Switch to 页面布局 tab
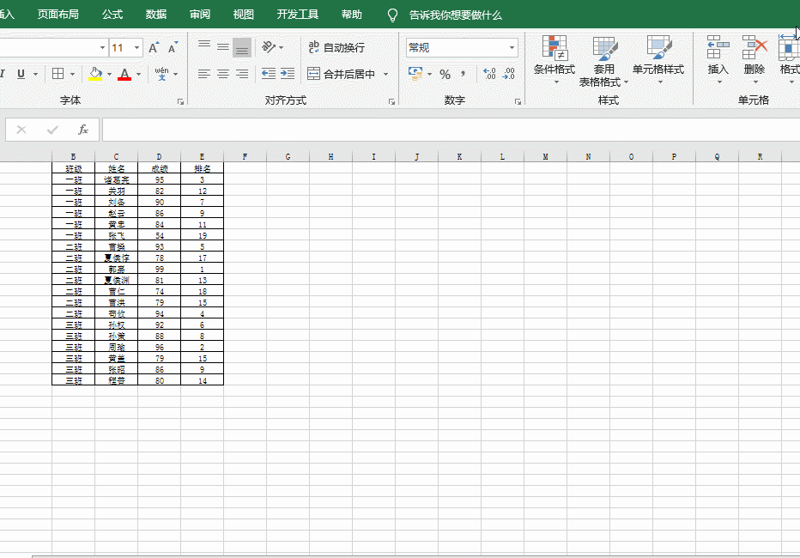The width and height of the screenshot is (800, 558). pos(58,15)
